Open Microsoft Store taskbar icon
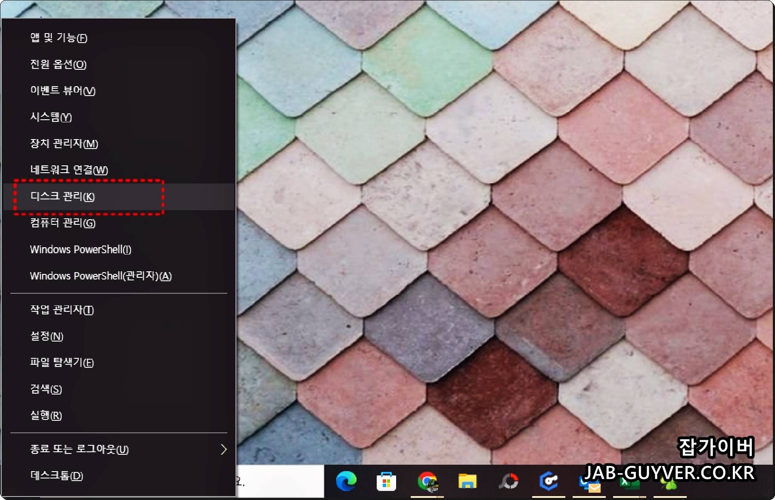Viewport: 775px width, 500px height. pyautogui.click(x=386, y=481)
